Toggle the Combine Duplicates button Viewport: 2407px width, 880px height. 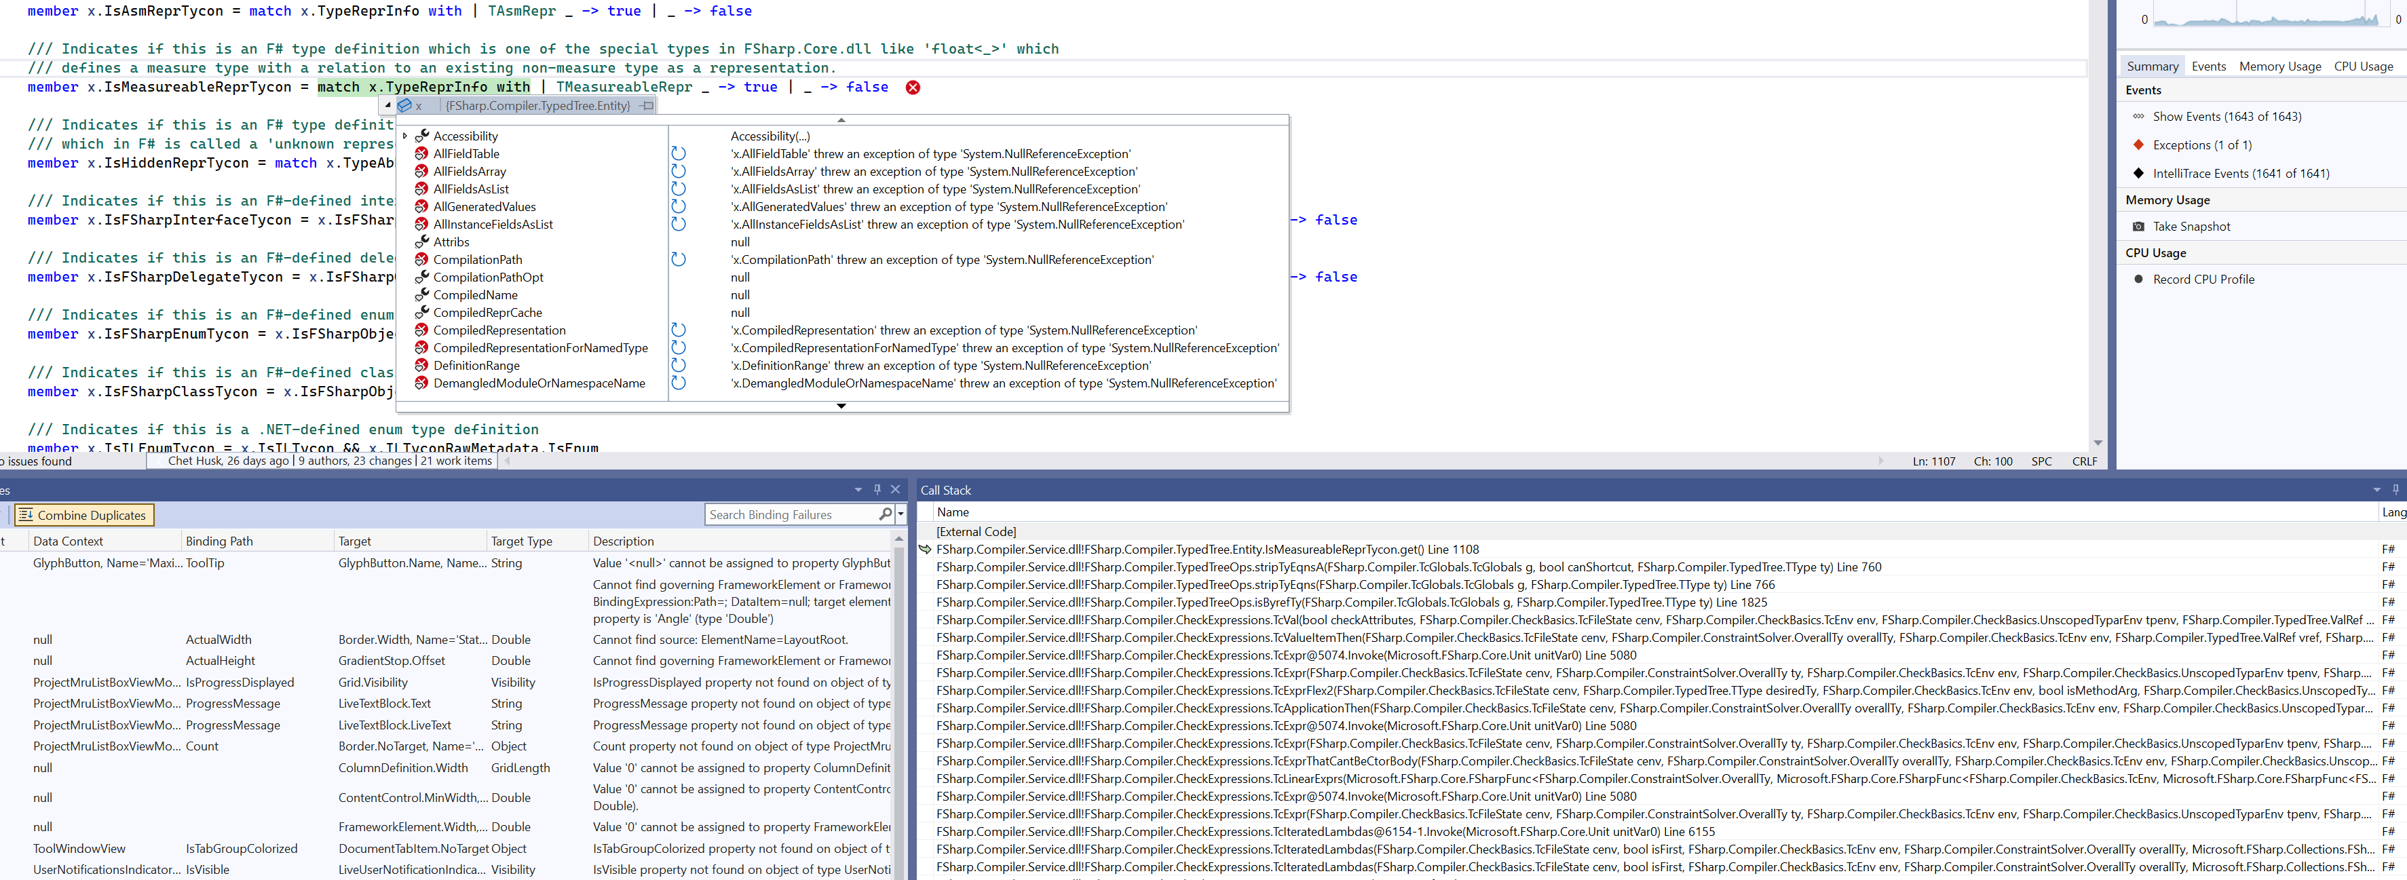tap(83, 515)
